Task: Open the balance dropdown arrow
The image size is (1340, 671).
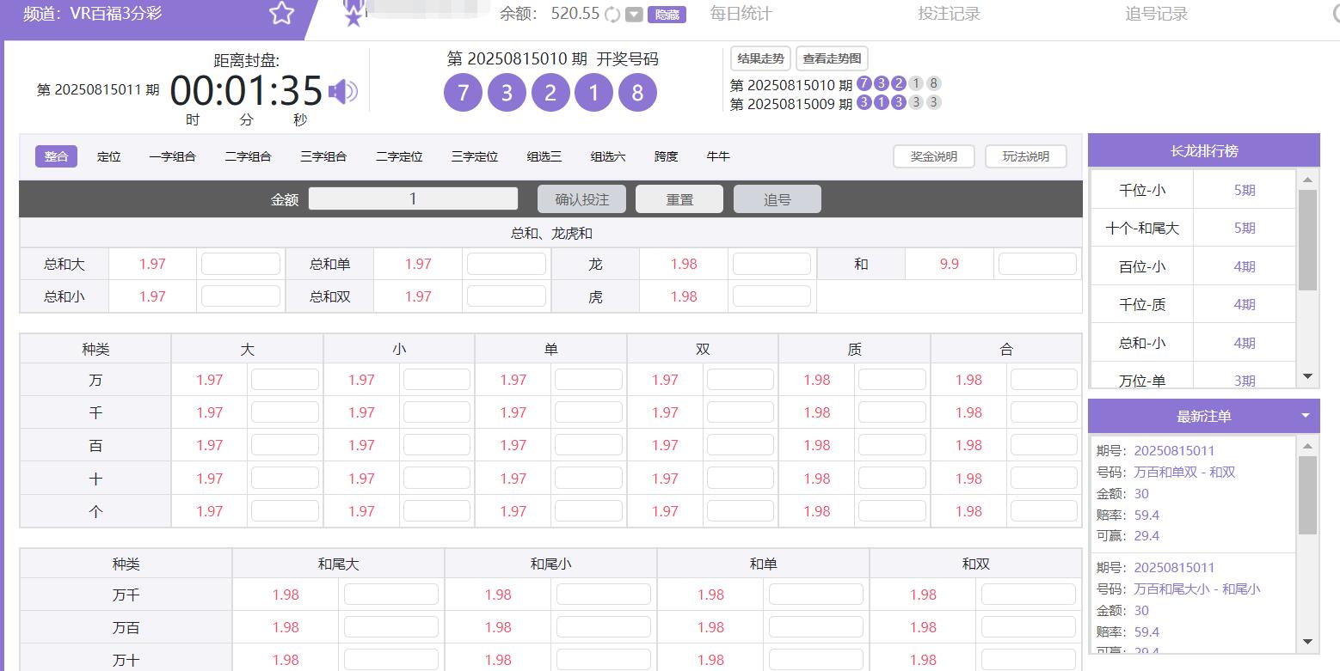Action: 634,15
